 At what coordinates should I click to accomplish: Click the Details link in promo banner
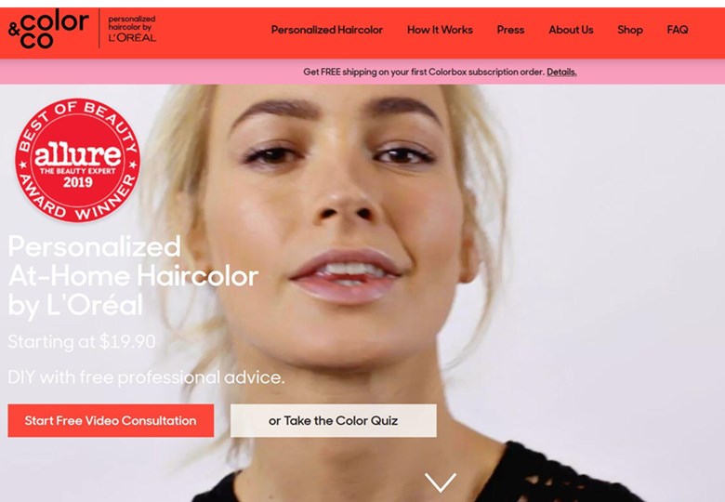coord(561,73)
